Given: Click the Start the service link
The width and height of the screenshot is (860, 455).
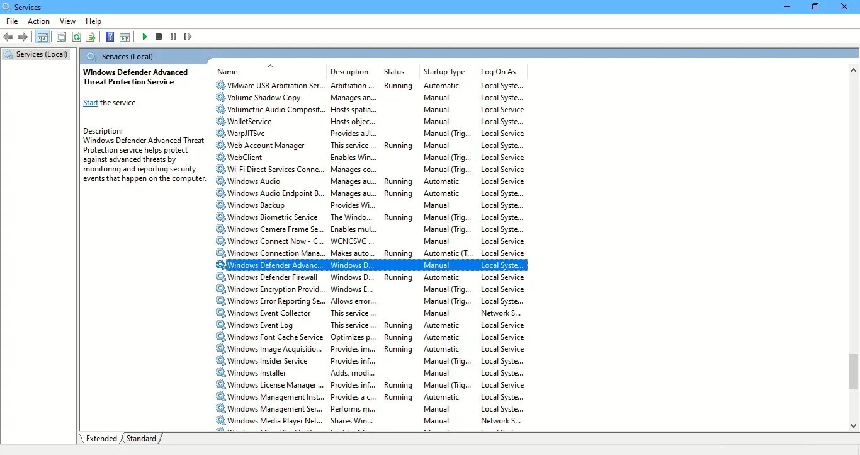Looking at the screenshot, I should [x=91, y=102].
